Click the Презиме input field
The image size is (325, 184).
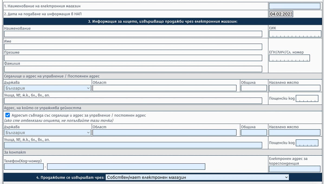(133, 58)
